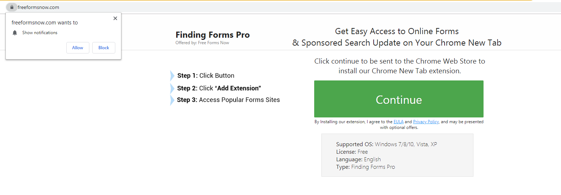Click the blue arrow beside Step 1
The image size is (561, 195).
pos(172,76)
